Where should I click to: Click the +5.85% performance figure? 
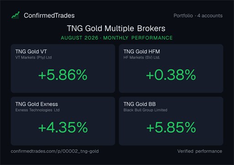click(171, 127)
